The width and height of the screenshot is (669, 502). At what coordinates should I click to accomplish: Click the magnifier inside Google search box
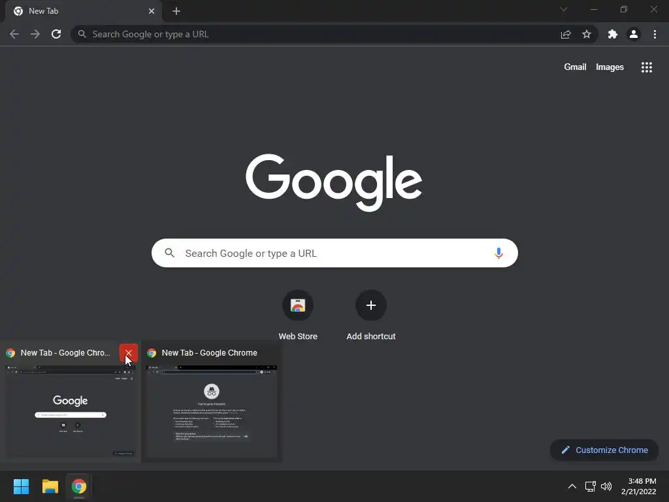[169, 253]
